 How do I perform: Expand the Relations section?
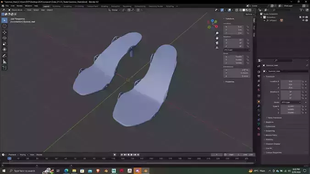(269, 122)
